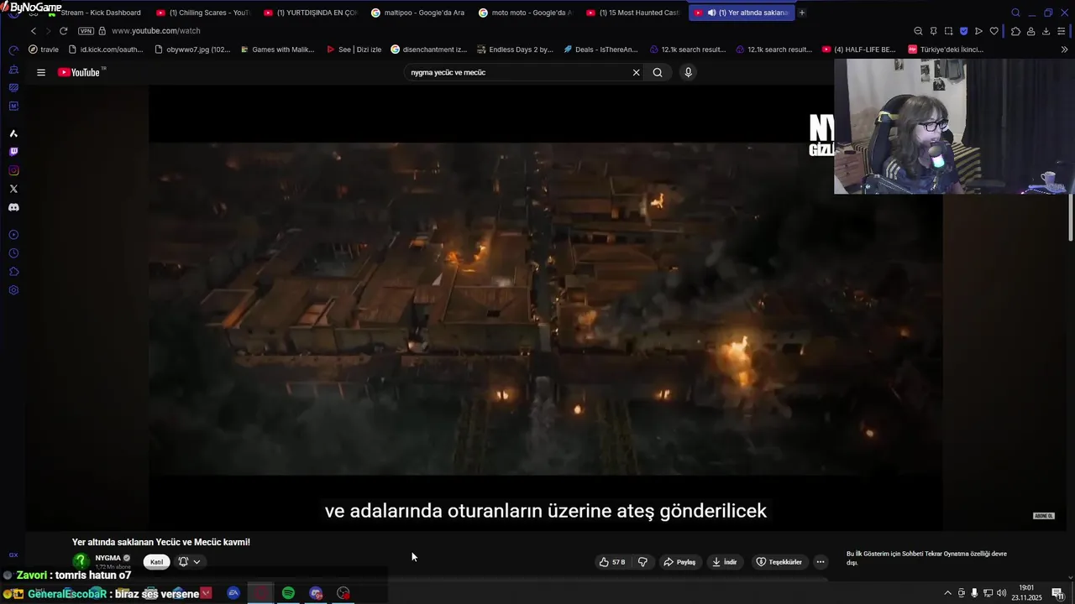Open '(4) HALF-LIFE BE...' bookmark
Viewport: 1075px width, 604px height.
(858, 49)
